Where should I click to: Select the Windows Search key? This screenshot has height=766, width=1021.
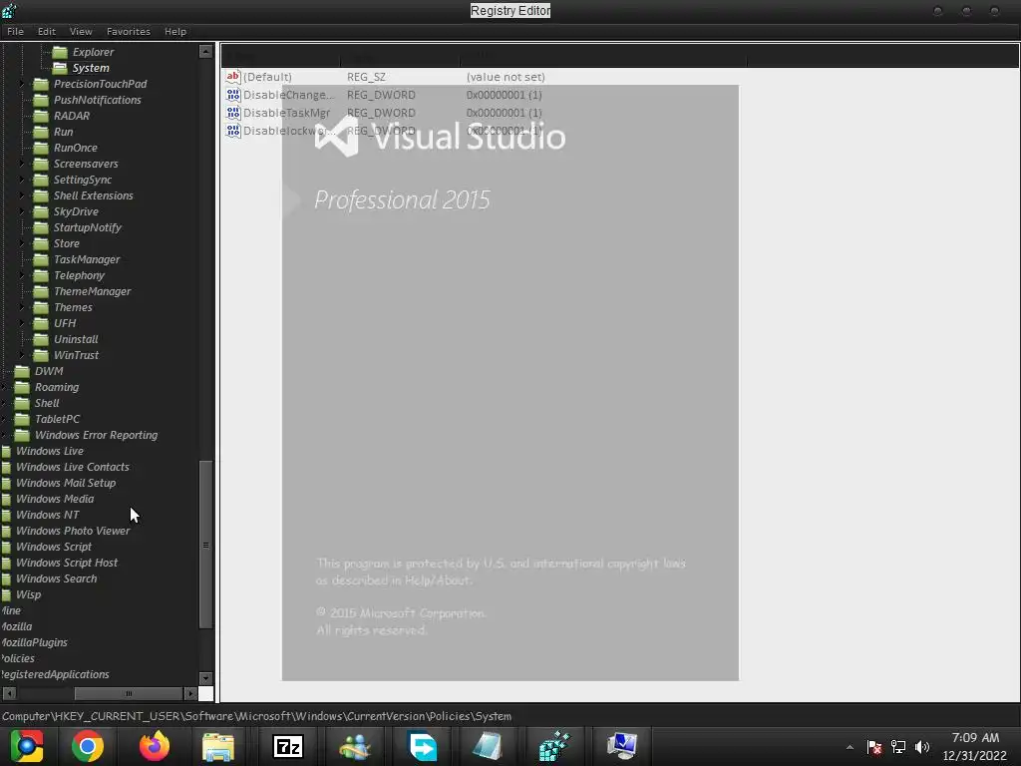(x=56, y=578)
